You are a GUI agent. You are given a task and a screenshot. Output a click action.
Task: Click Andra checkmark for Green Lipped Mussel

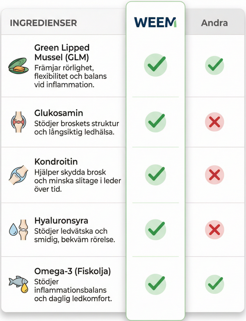click(214, 65)
